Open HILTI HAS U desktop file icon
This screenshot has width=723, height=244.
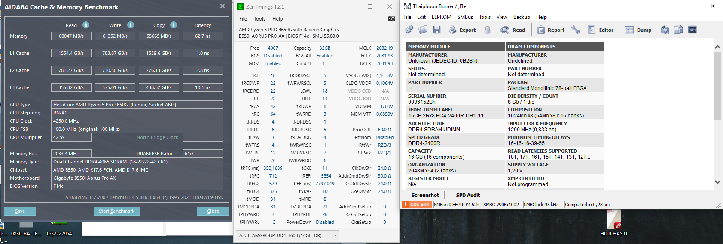pos(613,223)
